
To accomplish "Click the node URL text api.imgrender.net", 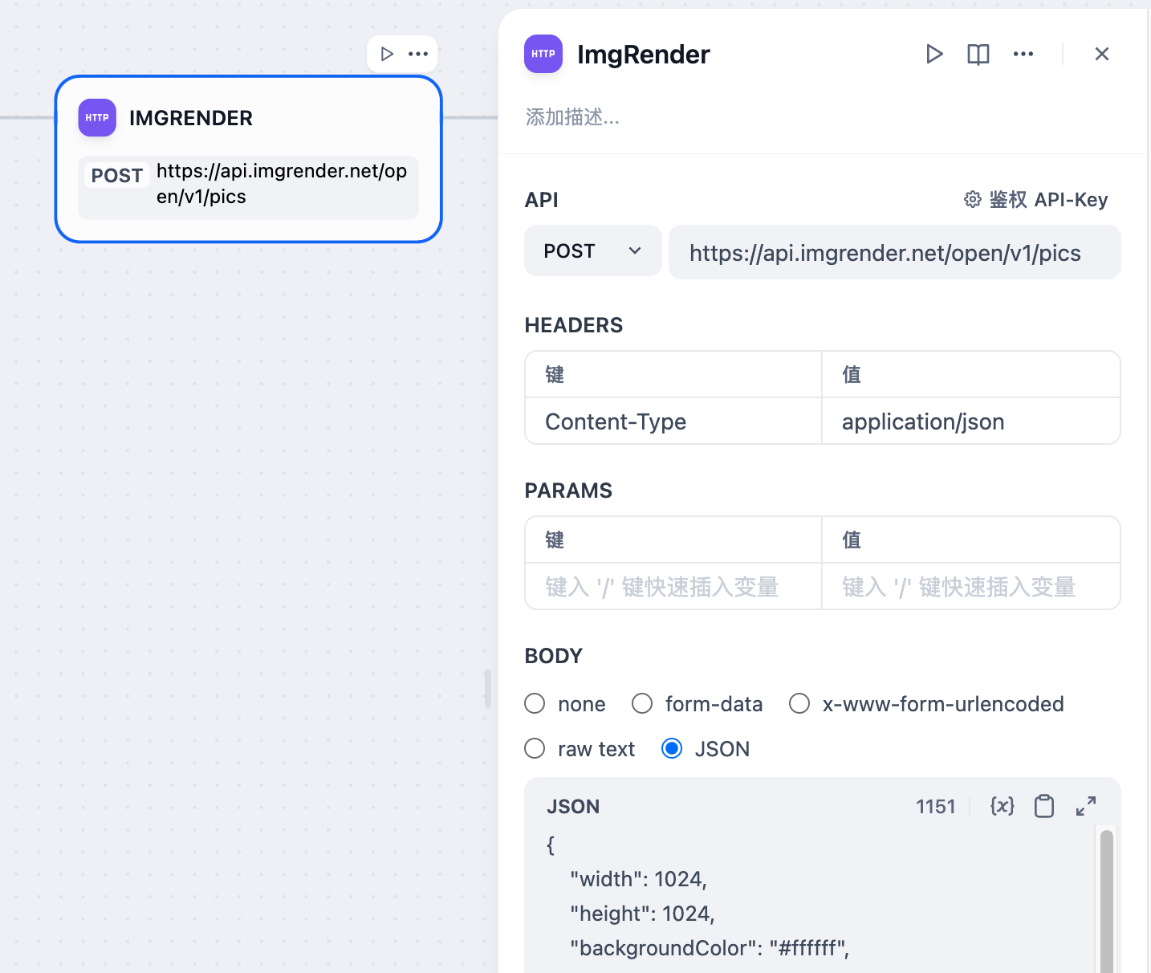I will 282,184.
